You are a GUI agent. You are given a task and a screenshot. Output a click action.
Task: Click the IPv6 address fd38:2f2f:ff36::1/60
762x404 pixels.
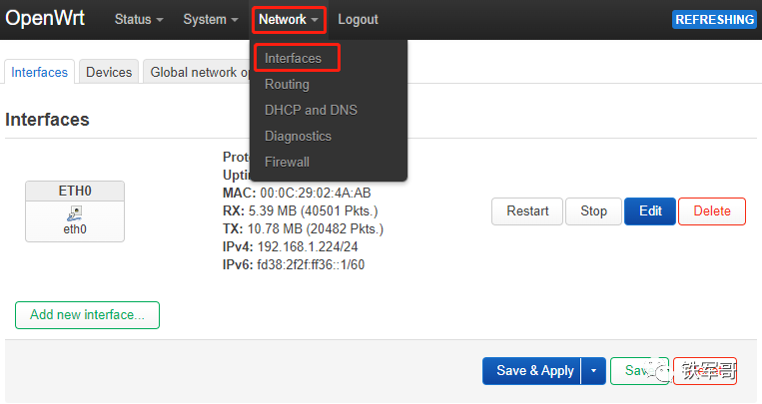[311, 264]
